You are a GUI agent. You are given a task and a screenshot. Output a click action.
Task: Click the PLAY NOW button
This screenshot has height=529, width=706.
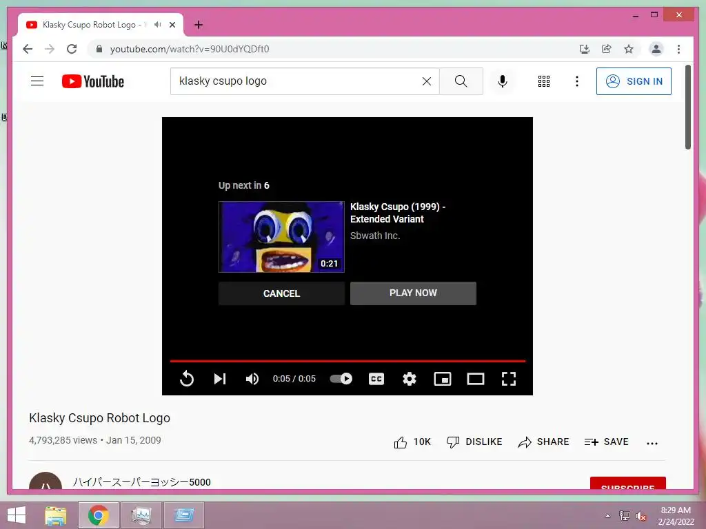tap(413, 293)
